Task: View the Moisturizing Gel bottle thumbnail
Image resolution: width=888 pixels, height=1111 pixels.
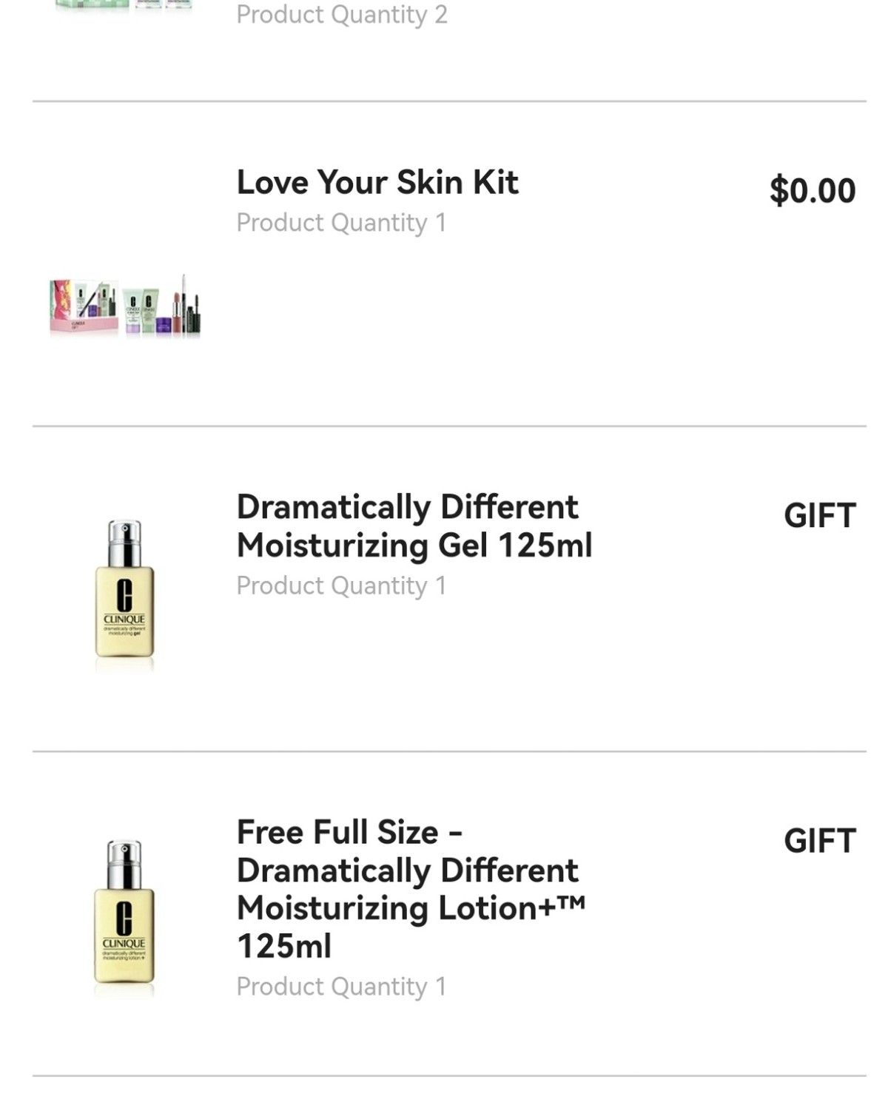Action: 124,592
